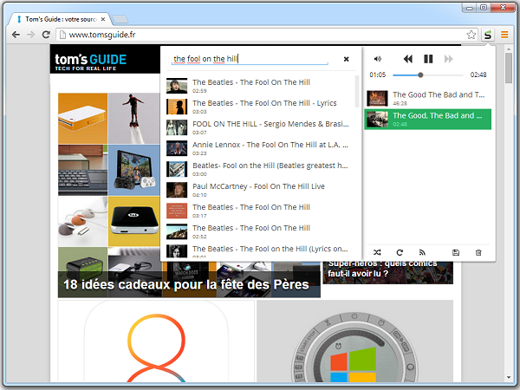The height and width of the screenshot is (390, 520).
Task: Click the search box containing 'the fool on the hill'
Action: [250, 59]
